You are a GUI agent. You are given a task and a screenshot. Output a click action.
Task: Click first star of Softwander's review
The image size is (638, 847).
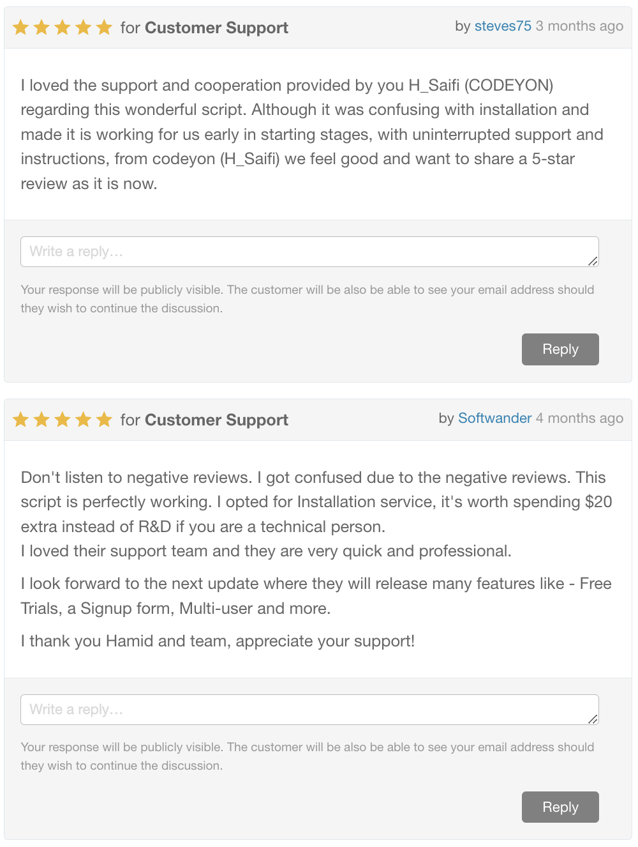click(x=21, y=420)
